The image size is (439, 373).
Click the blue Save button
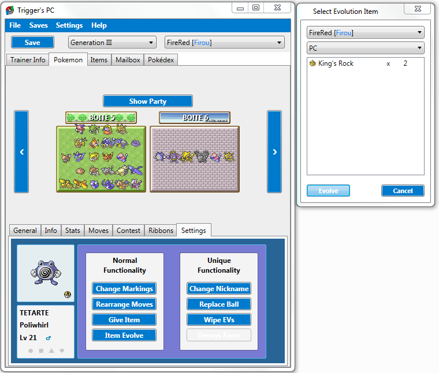(32, 43)
